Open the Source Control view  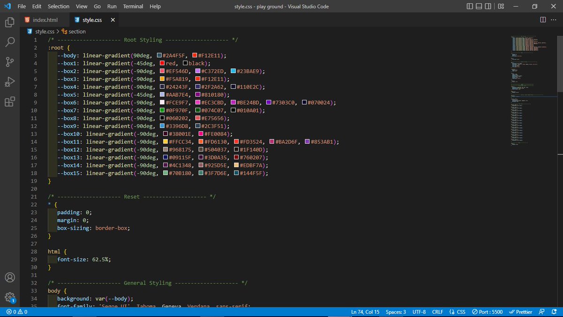coord(9,62)
